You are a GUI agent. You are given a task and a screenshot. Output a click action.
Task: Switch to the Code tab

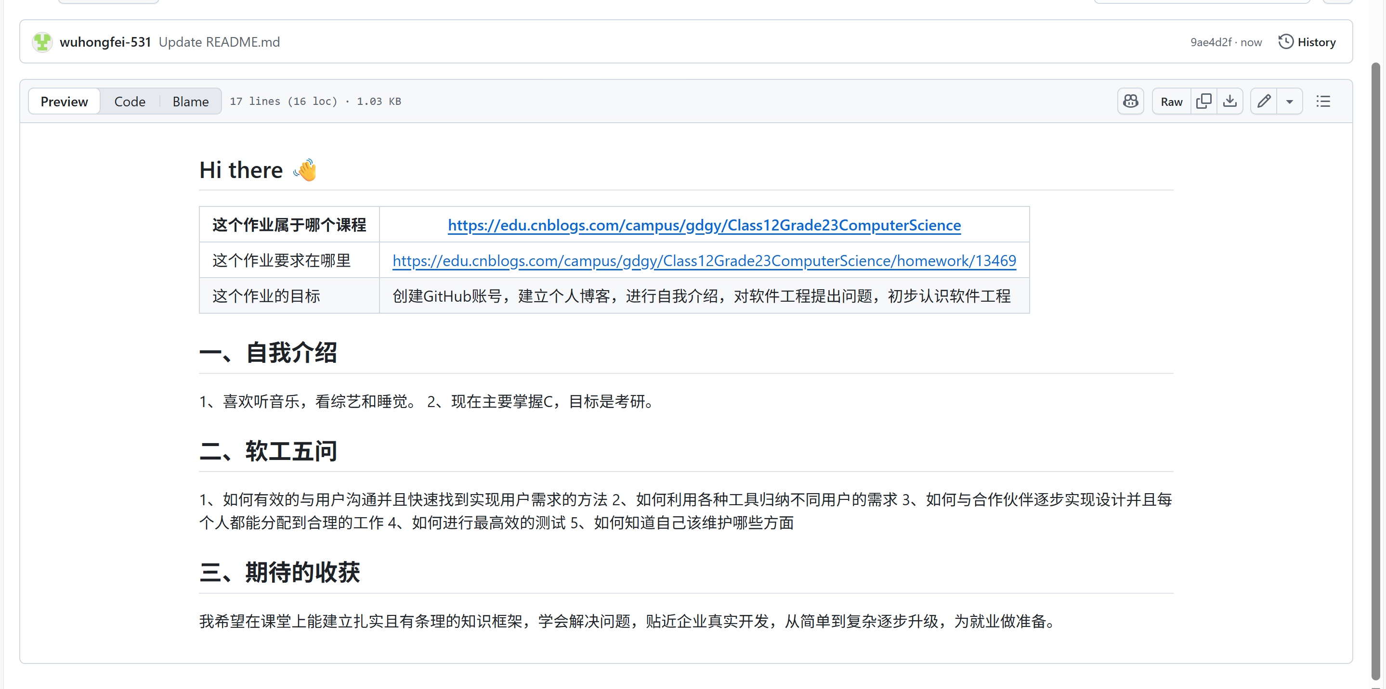point(130,101)
